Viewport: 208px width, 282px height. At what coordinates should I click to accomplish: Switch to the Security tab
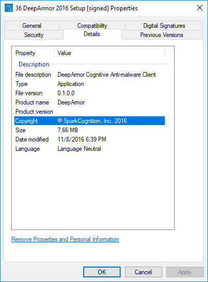click(x=34, y=34)
